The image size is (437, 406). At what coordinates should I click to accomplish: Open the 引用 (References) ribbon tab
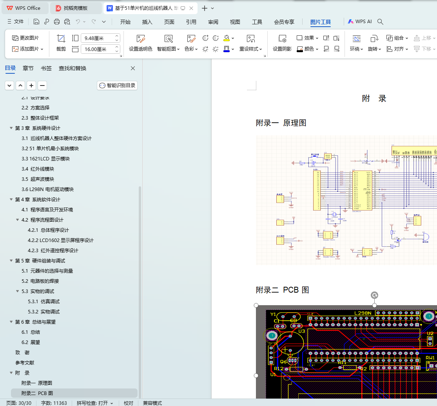pos(191,22)
